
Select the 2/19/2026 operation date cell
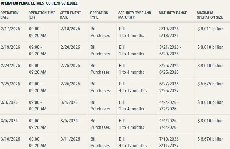10,47
